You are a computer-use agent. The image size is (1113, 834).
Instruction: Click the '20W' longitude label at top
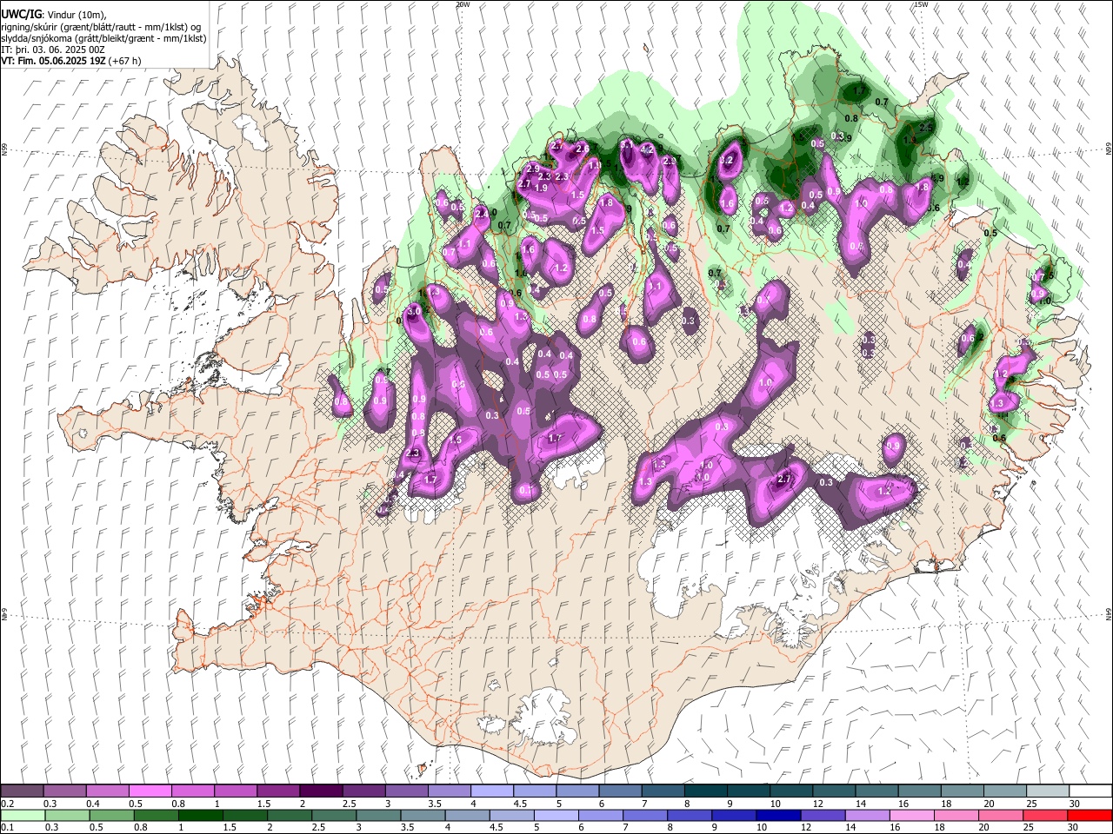463,4
